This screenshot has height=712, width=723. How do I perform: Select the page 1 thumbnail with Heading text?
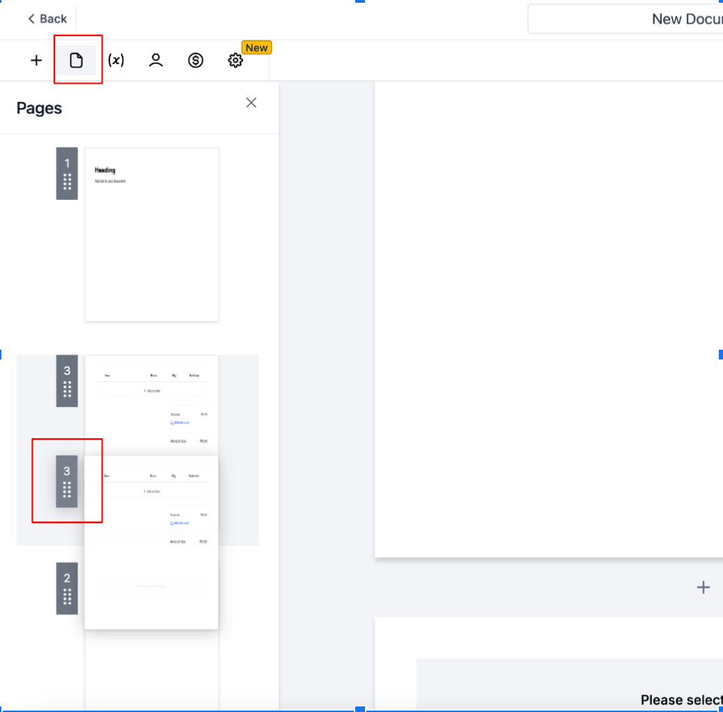(151, 233)
